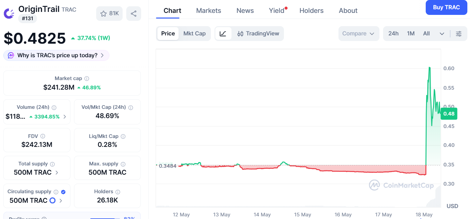Click the Market cap info icon
The image size is (470, 219).
pos(87,79)
